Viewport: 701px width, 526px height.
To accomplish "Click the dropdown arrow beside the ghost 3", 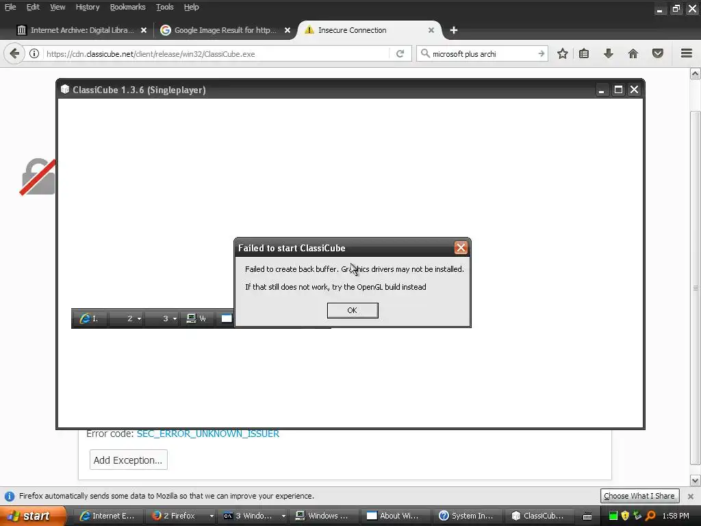I will click(x=175, y=319).
